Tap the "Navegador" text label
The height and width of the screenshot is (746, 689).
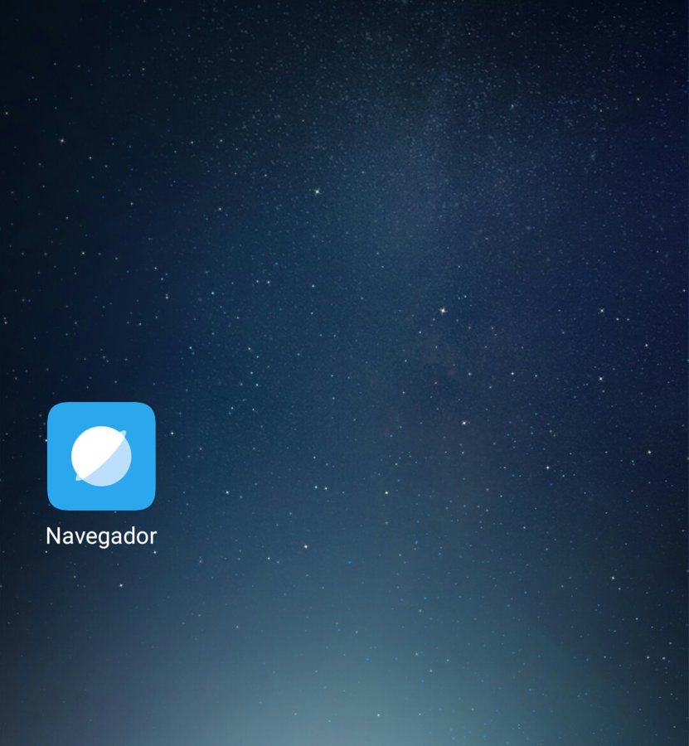tap(101, 536)
